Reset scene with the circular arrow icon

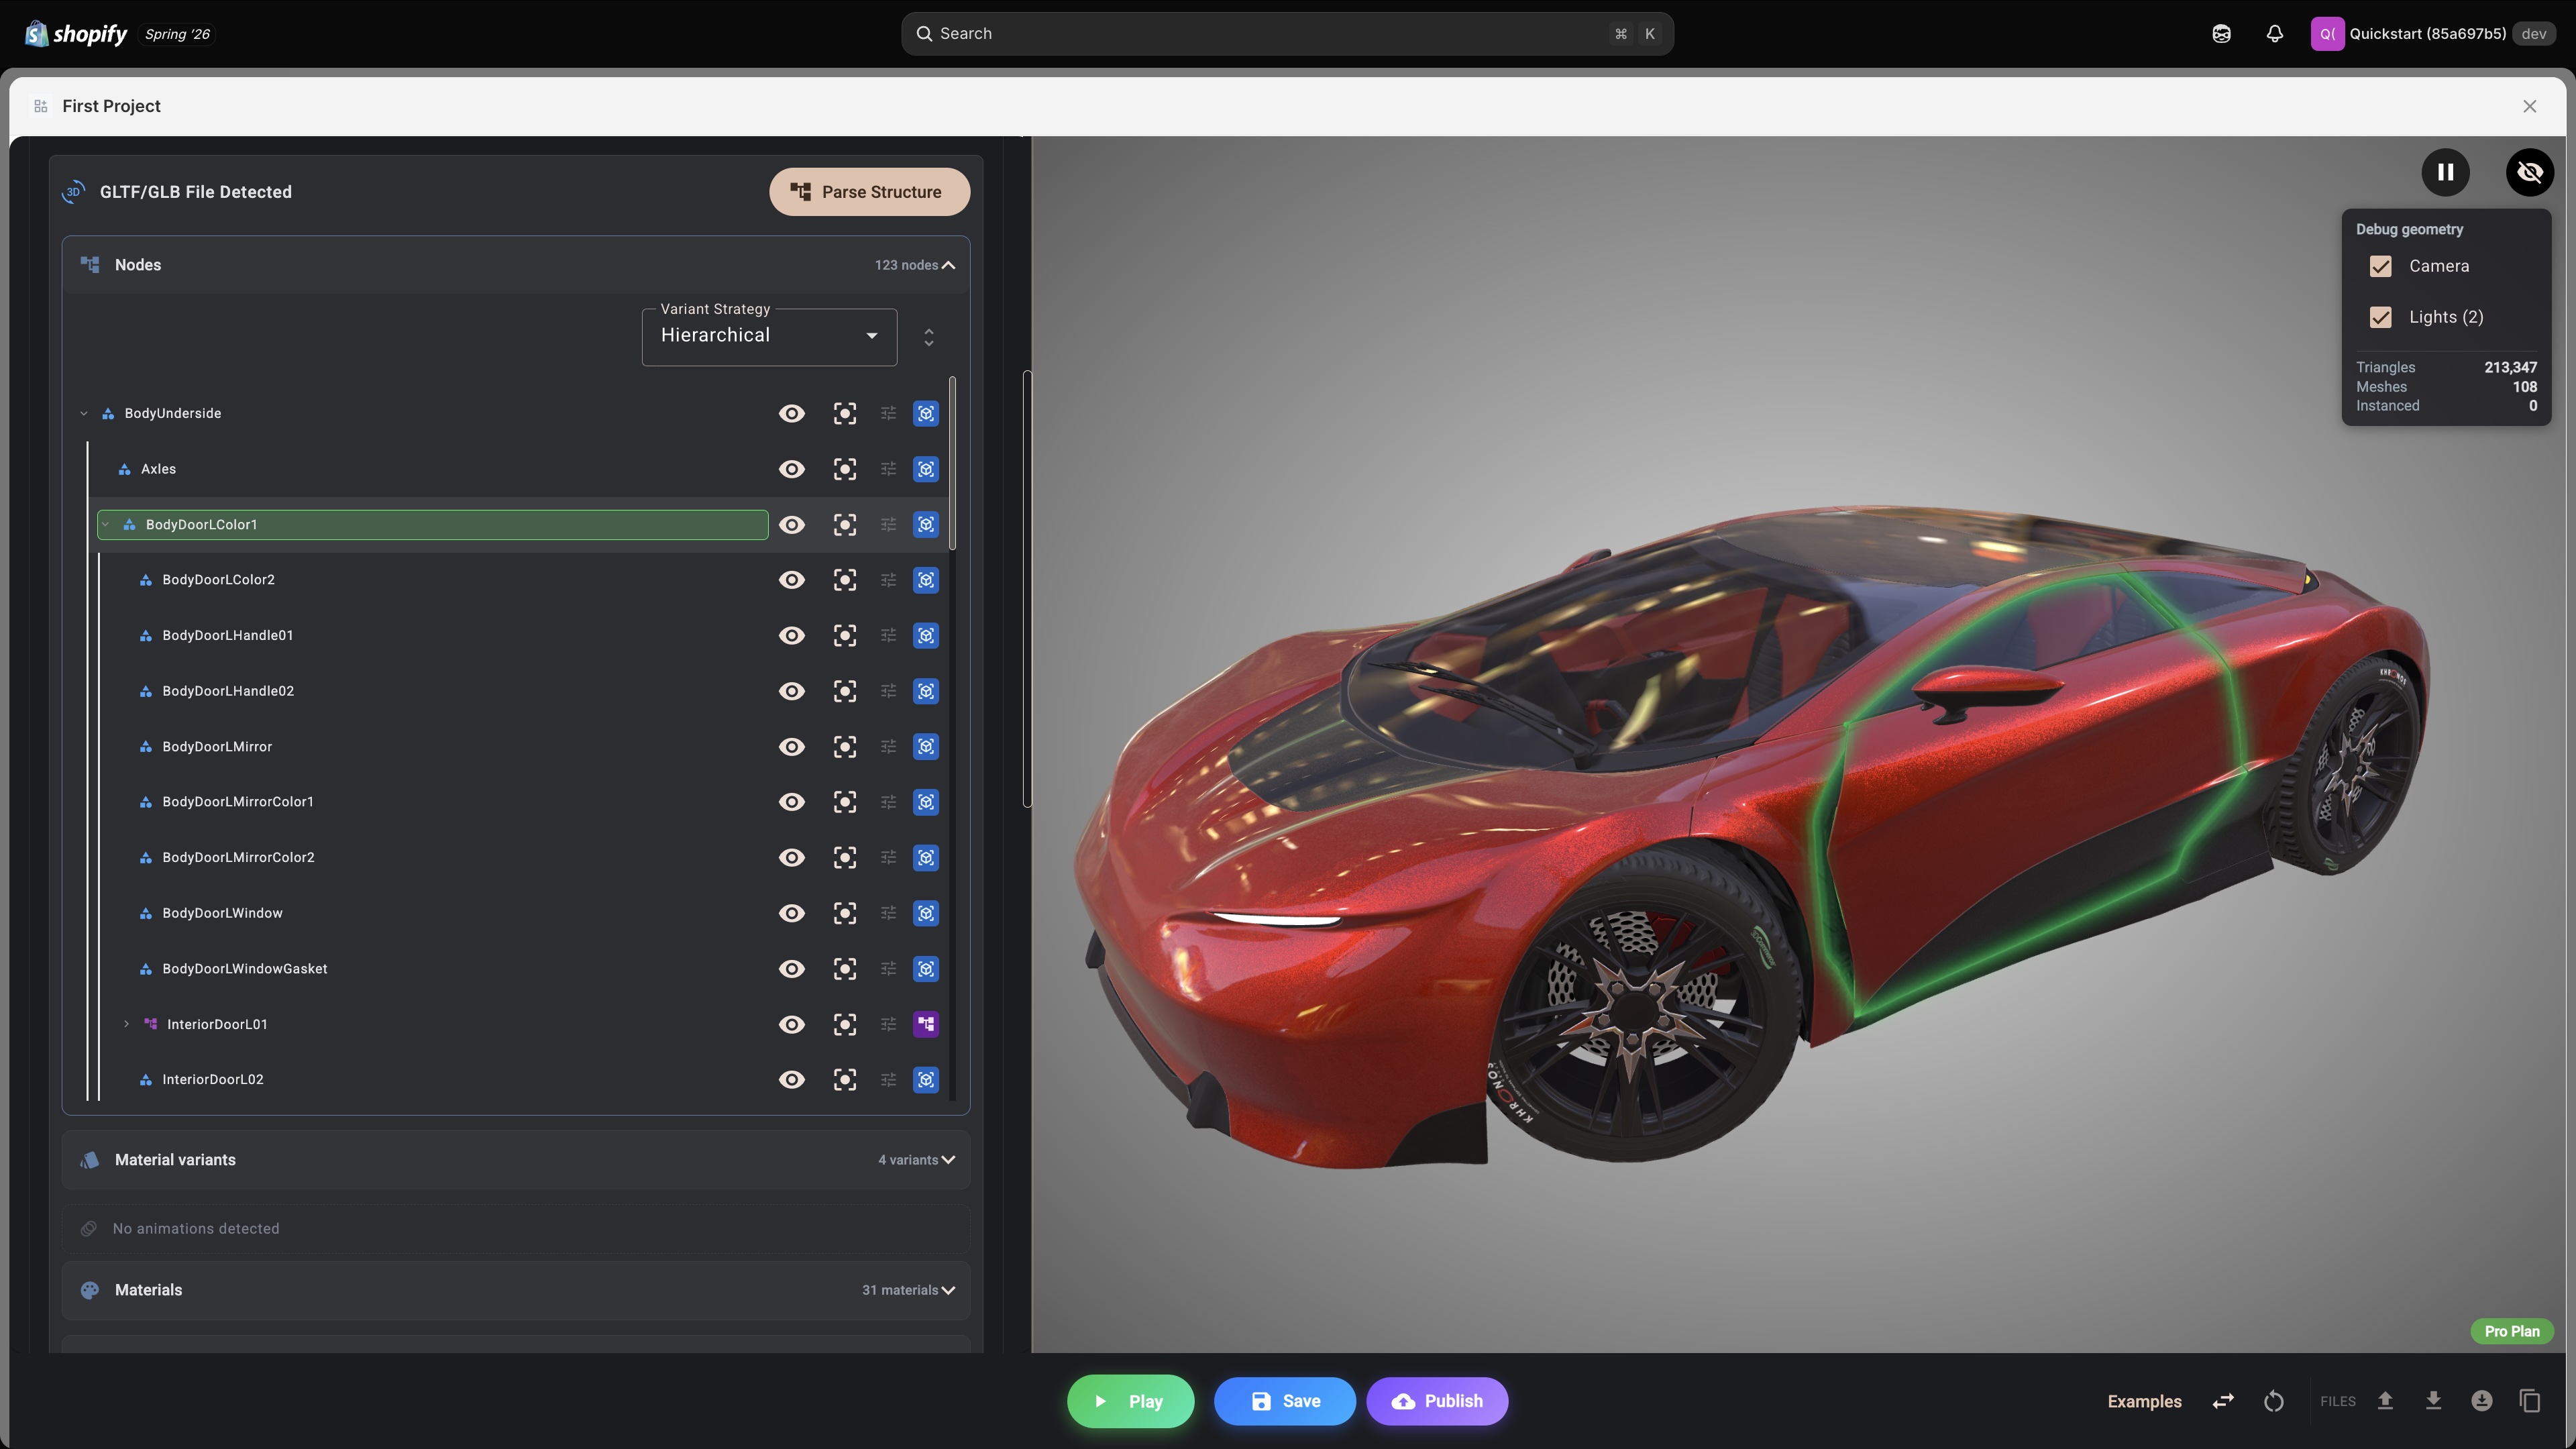pyautogui.click(x=2274, y=1401)
